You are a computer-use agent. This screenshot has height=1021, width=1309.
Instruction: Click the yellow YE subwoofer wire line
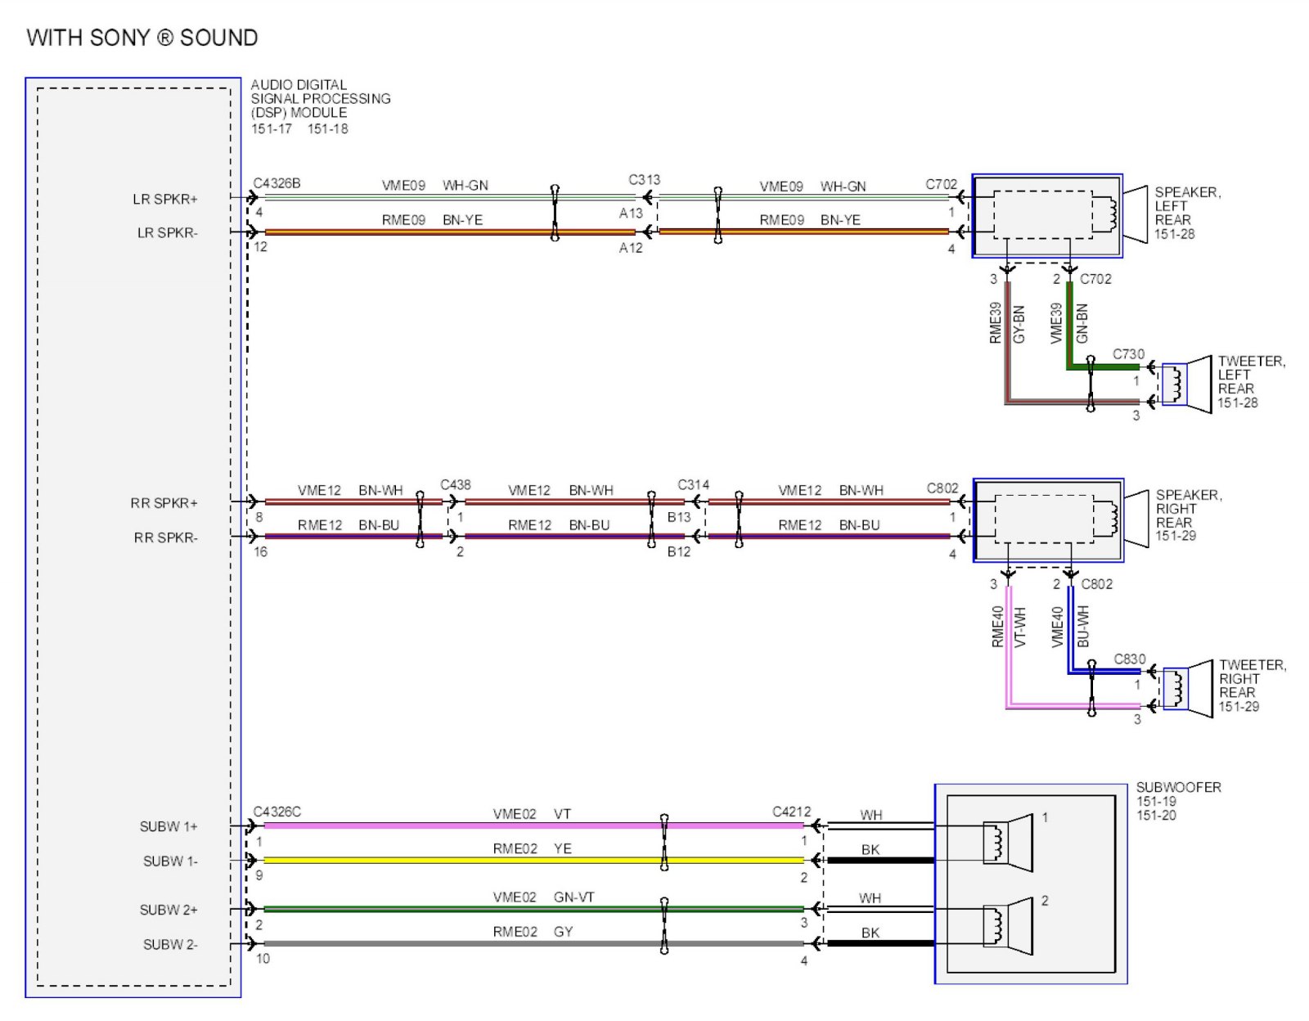point(533,861)
